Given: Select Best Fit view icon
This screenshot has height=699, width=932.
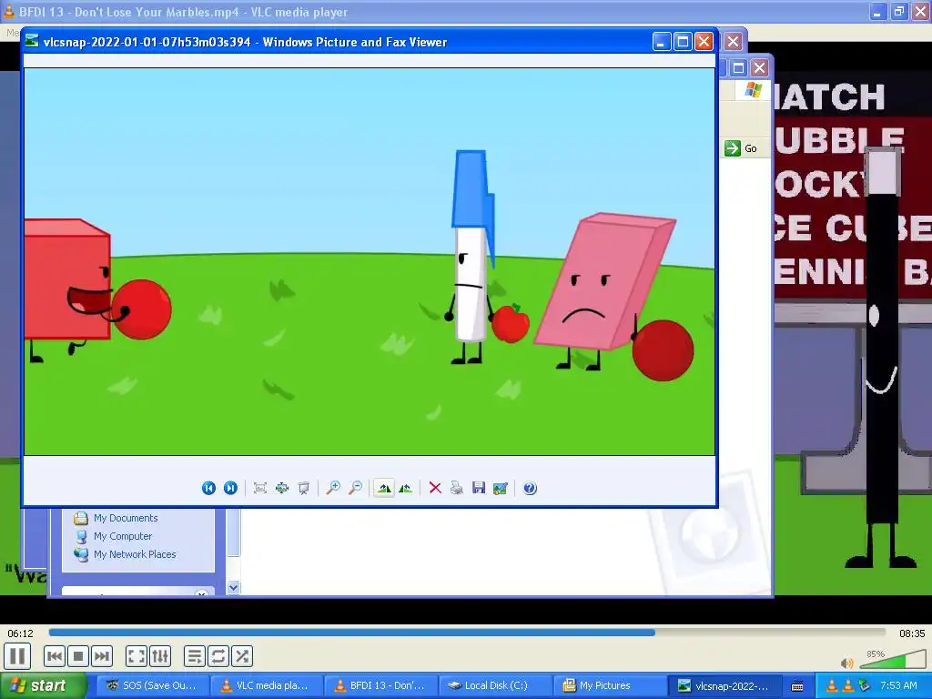Looking at the screenshot, I should pos(259,488).
